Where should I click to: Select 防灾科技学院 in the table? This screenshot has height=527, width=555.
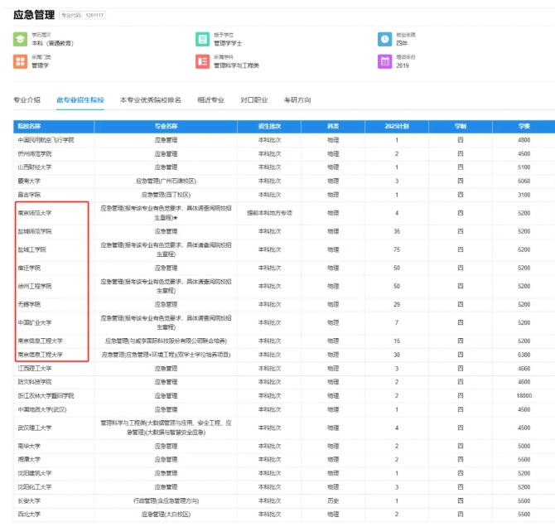[x=35, y=382]
